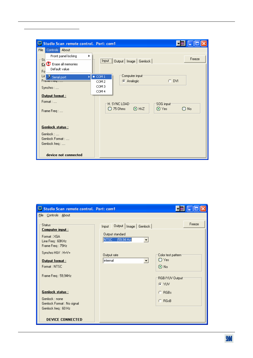Click the tray-dock icon in the lower window title bar
The height and width of the screenshot is (358, 253).
click(x=180, y=209)
